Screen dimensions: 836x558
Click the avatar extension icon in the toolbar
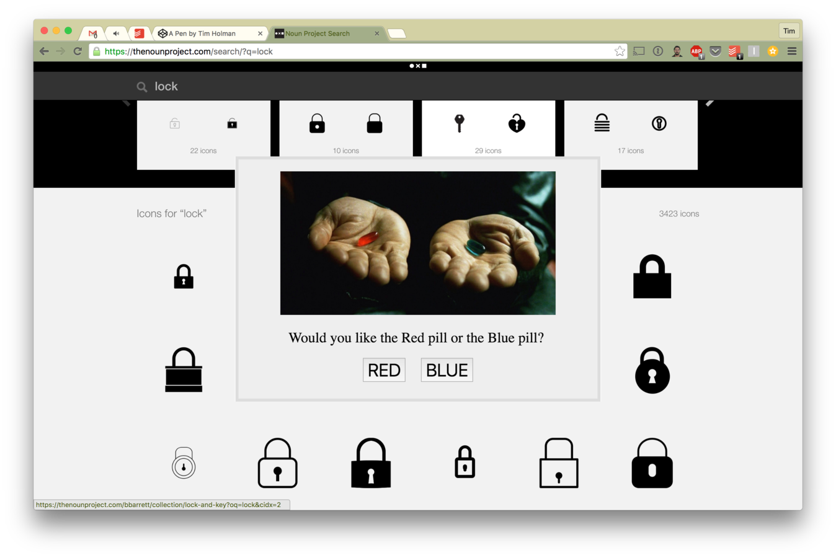coord(677,51)
